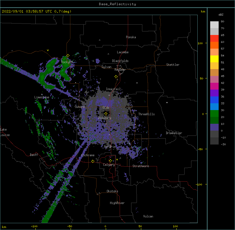Click the Strathmore label

(141, 166)
